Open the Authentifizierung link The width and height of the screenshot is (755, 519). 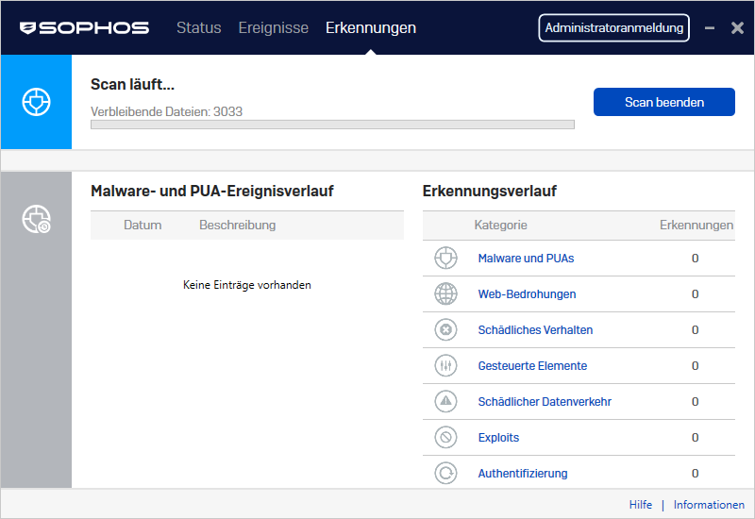[523, 474]
